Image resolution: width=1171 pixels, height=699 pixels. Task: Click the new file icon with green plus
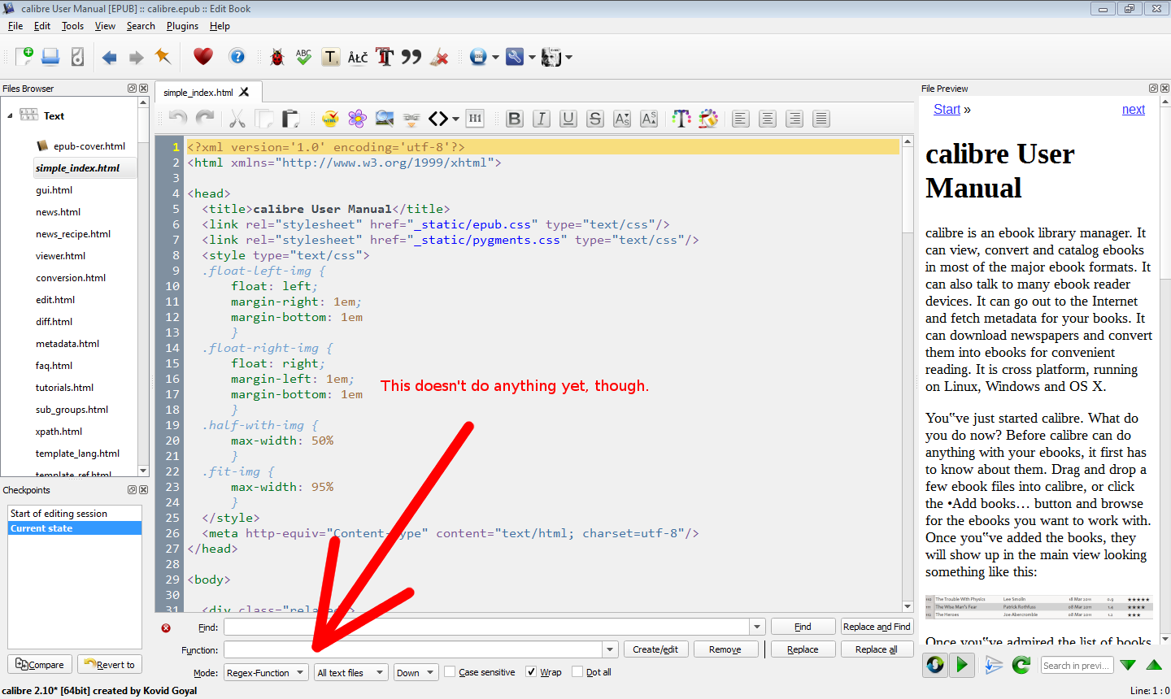[24, 56]
